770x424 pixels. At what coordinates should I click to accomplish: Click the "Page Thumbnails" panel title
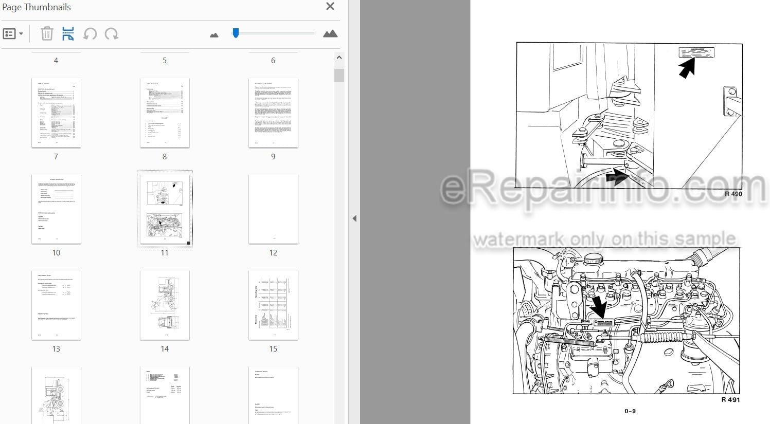(x=37, y=7)
